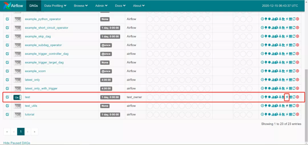
Task: Open Graph View icon for example_short_circuit_operator
Action: coord(269,28)
